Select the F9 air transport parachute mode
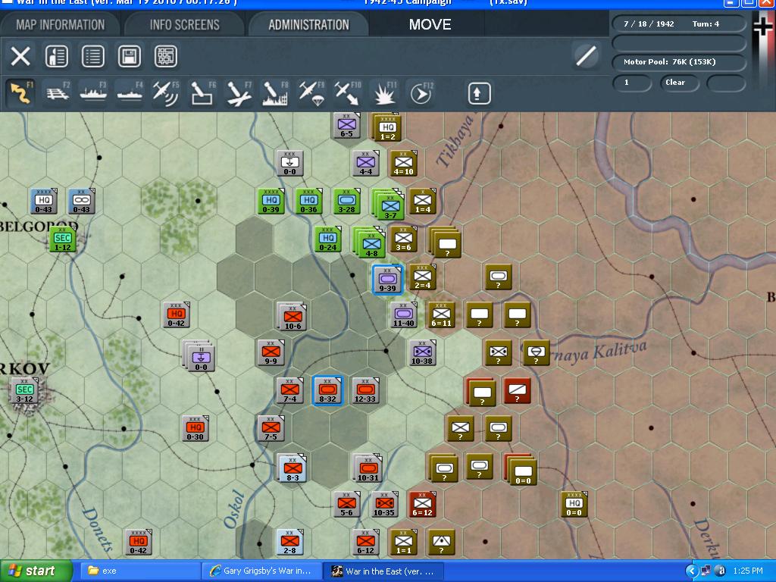Image resolution: width=776 pixels, height=582 pixels. (311, 93)
